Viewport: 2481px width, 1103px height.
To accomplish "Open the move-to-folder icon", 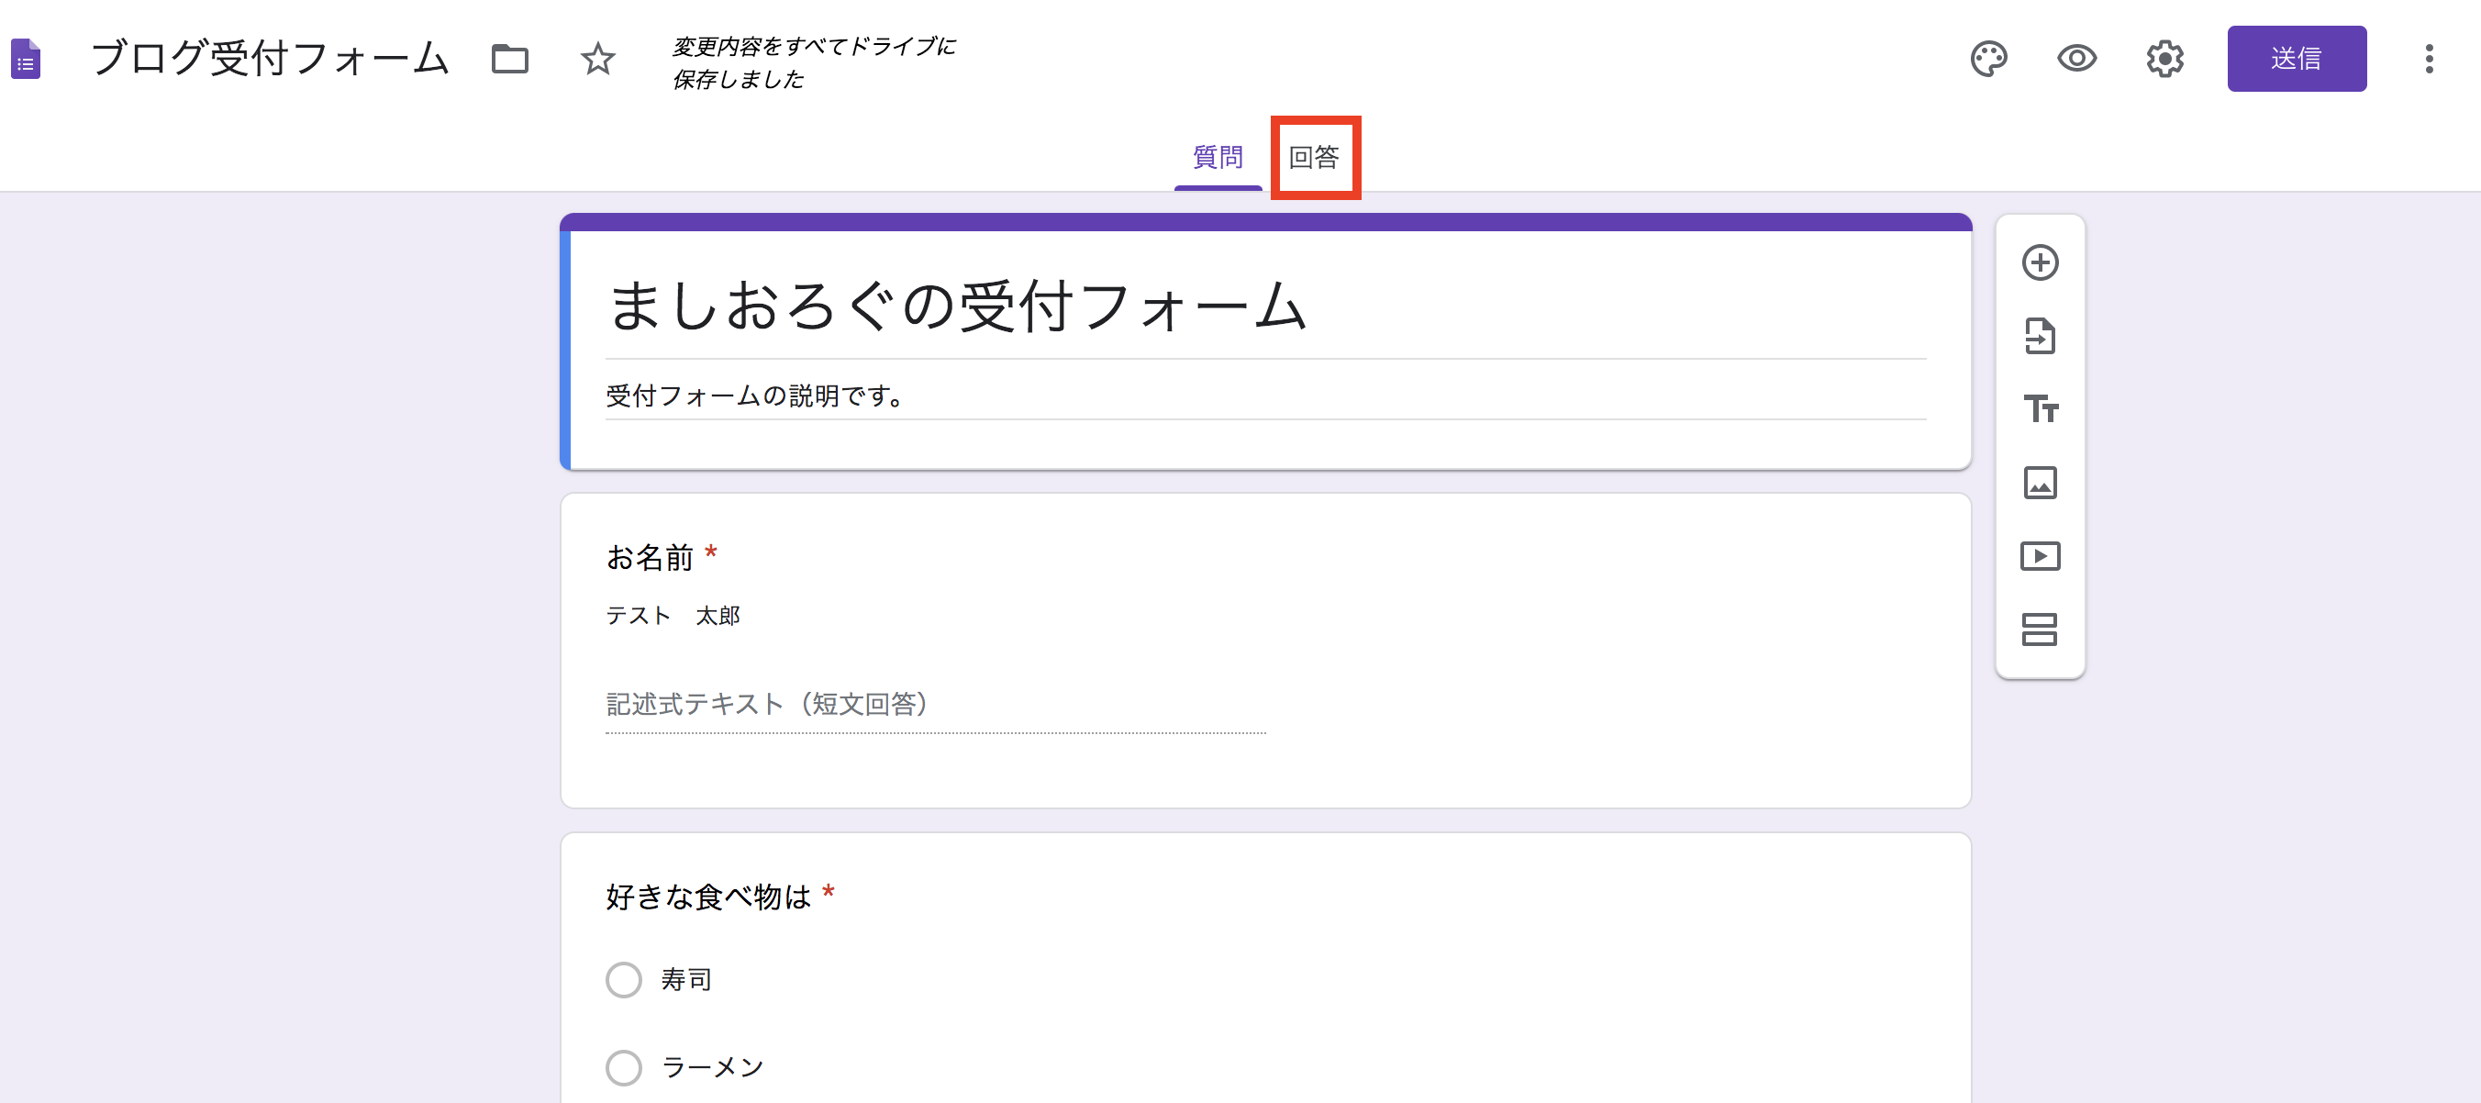I will pos(509,59).
